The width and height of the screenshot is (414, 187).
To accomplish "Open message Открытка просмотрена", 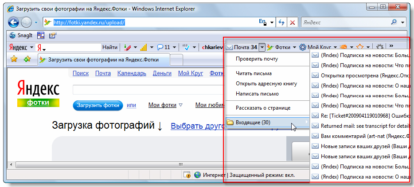I will (x=361, y=76).
